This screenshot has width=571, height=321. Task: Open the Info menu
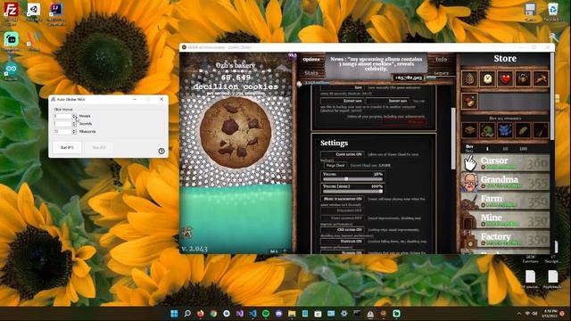coord(442,60)
